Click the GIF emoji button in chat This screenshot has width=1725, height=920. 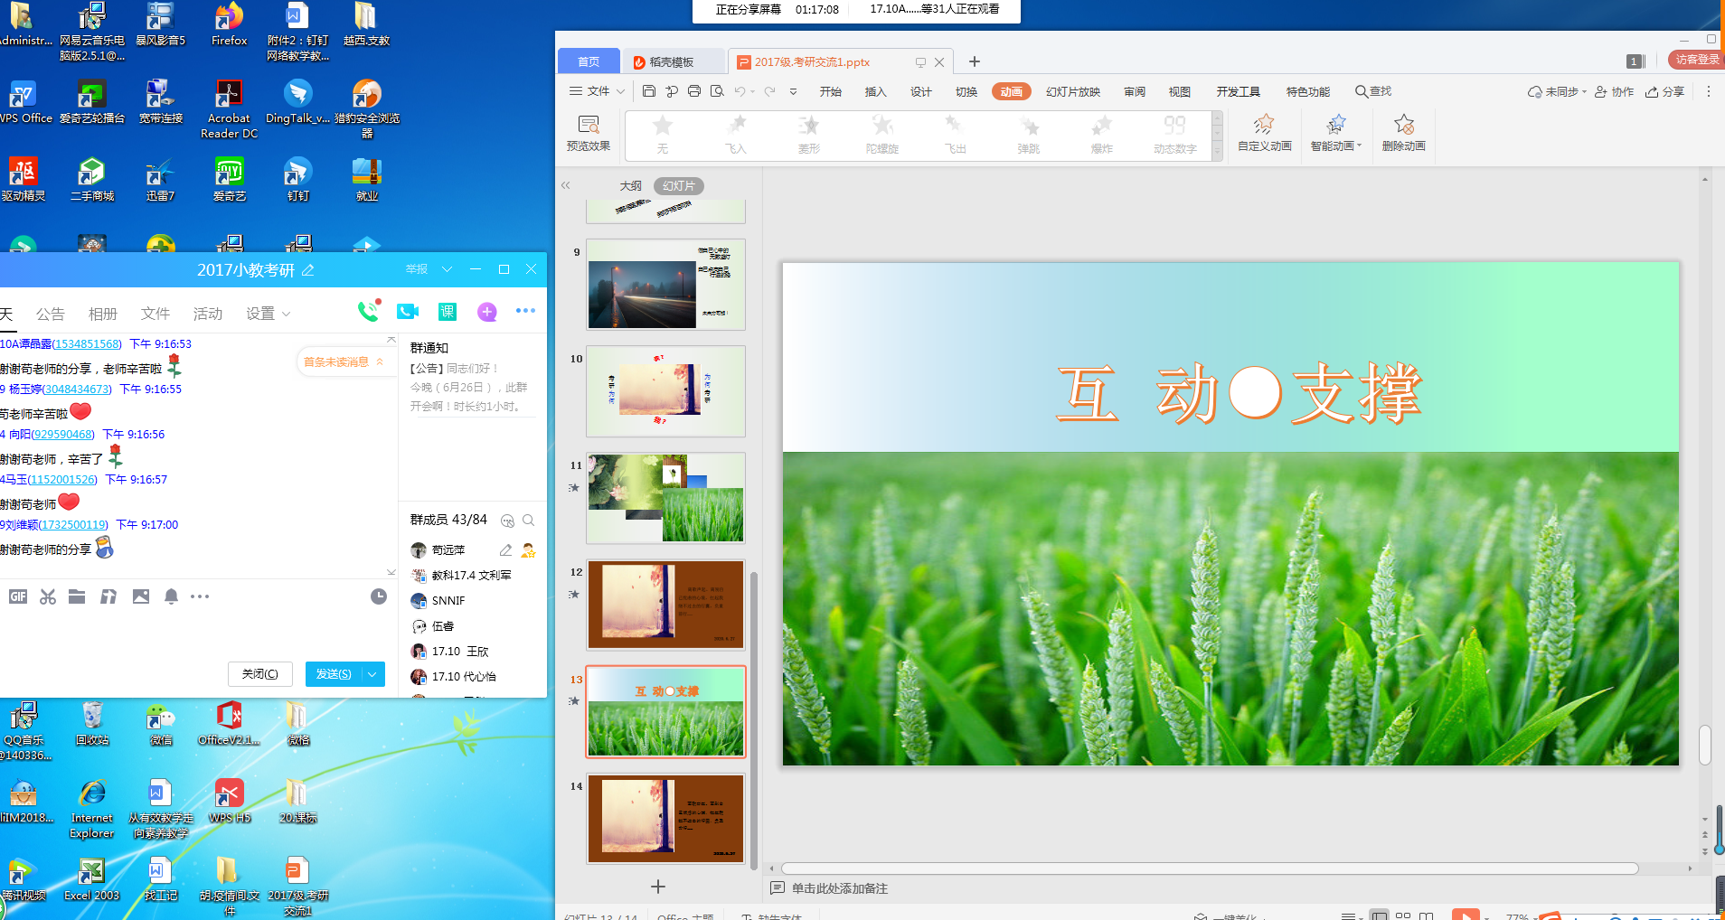(18, 596)
